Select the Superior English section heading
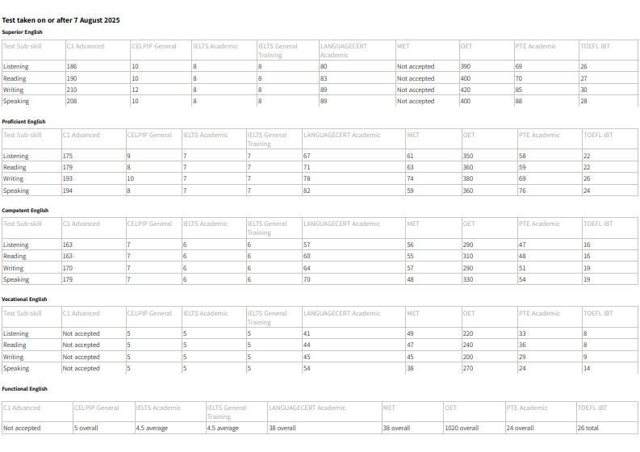The width and height of the screenshot is (640, 452). tap(22, 31)
